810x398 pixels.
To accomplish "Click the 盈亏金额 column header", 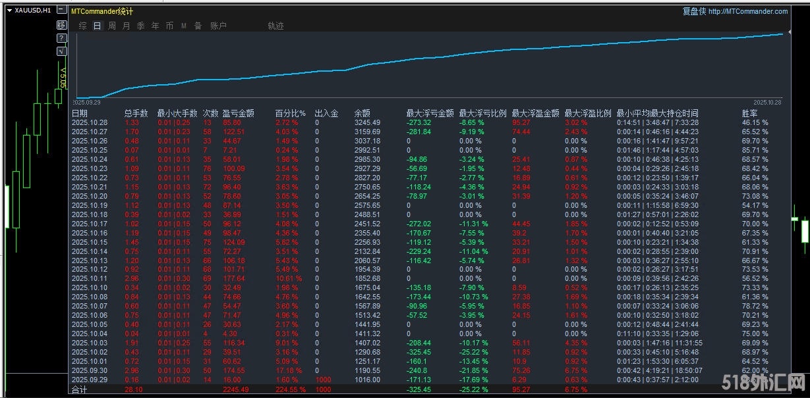I will click(x=238, y=113).
